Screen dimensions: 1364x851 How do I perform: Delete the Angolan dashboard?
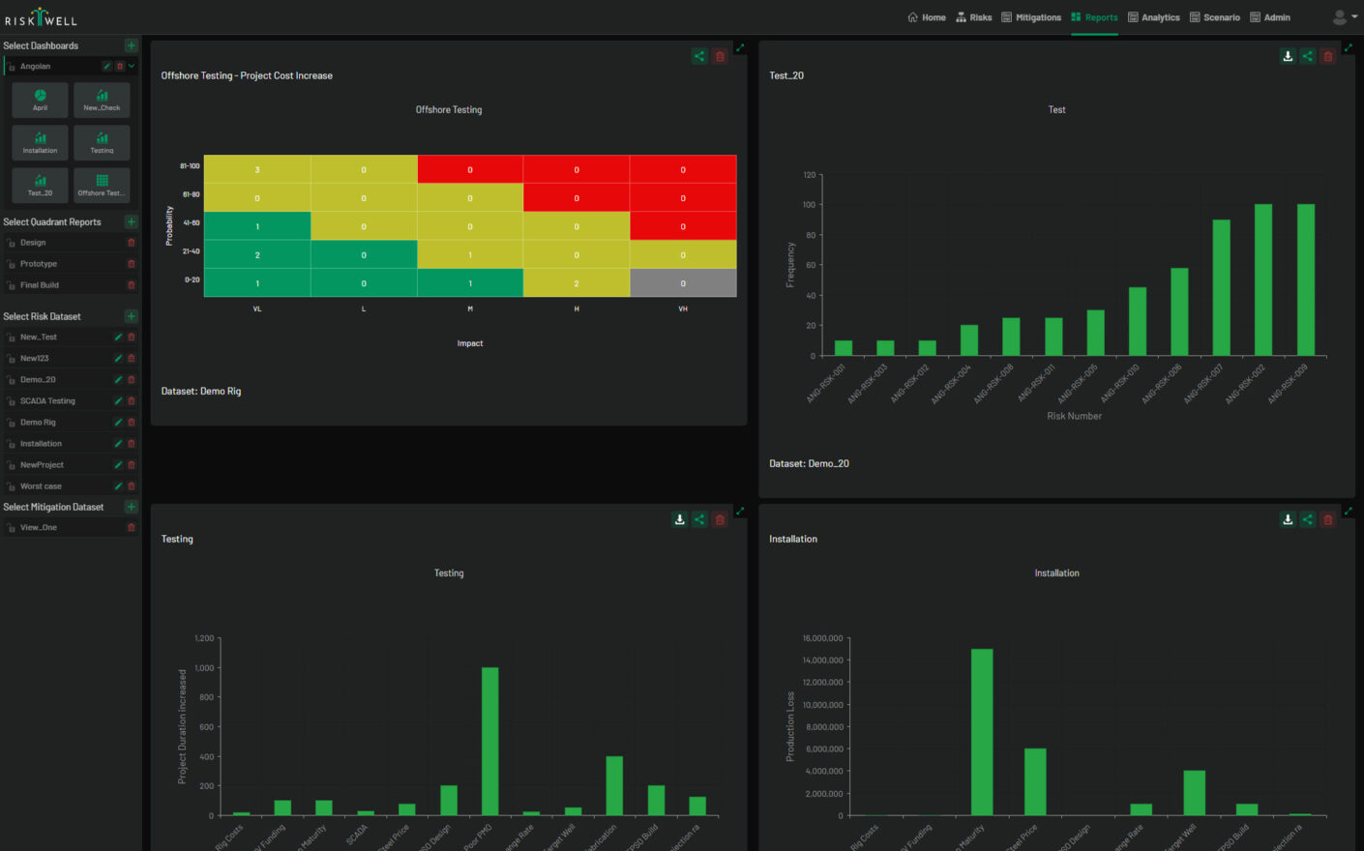(x=120, y=67)
